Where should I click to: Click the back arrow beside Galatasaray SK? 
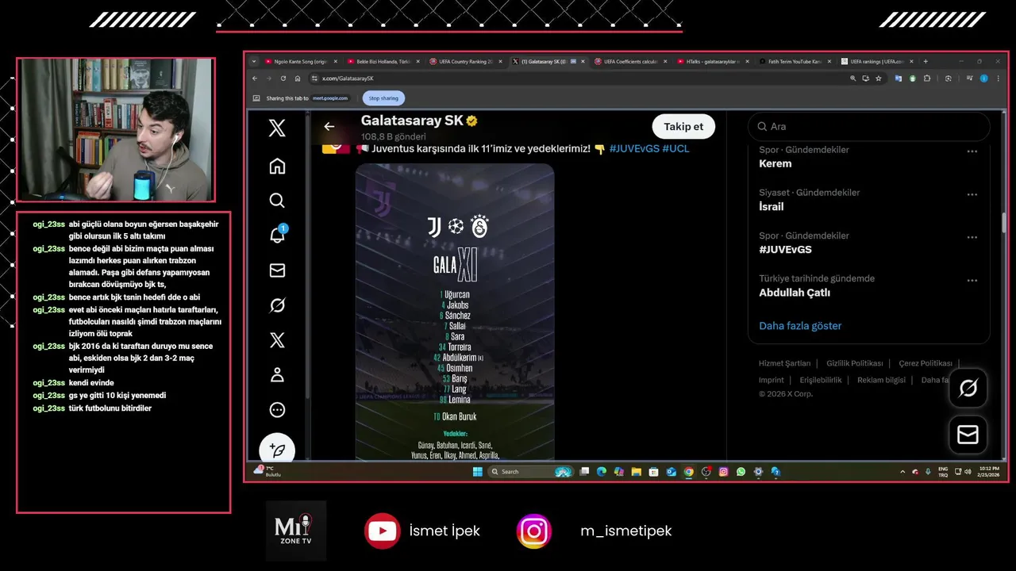[x=329, y=126]
